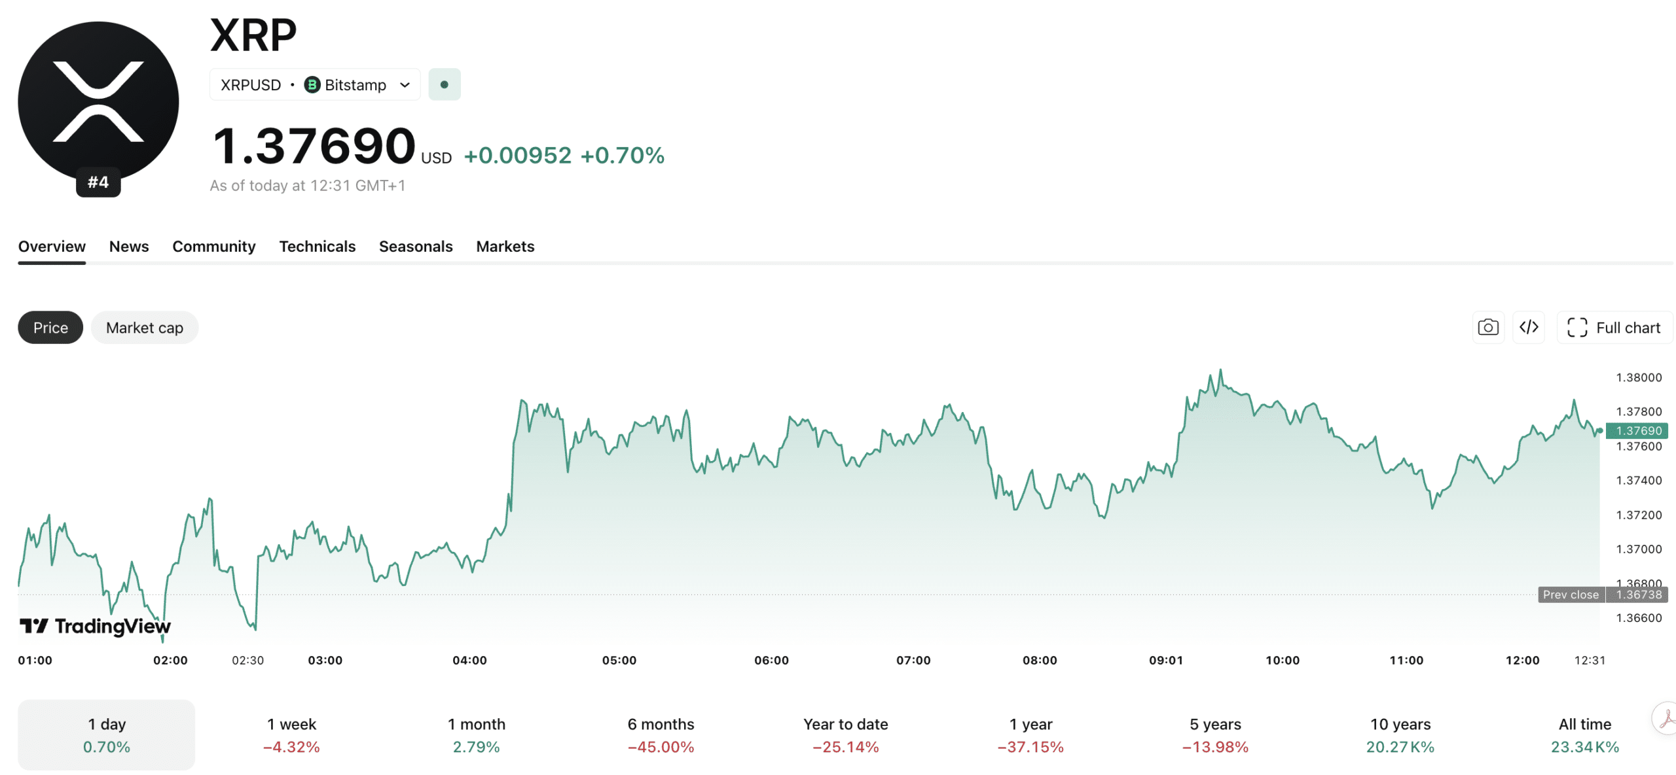Select the 10 years range
Screen dimensions: 1676x775
(1400, 734)
